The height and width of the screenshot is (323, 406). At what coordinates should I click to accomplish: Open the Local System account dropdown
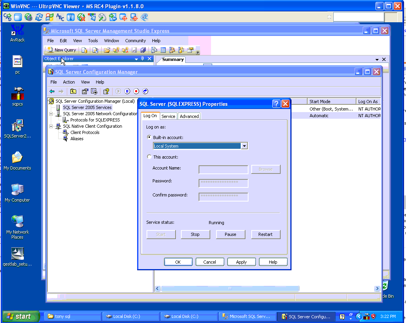tap(244, 146)
